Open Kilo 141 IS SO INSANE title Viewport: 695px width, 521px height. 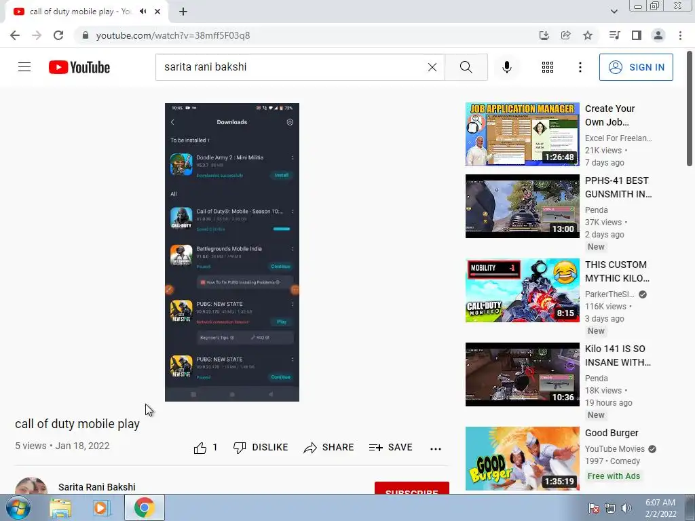point(618,355)
